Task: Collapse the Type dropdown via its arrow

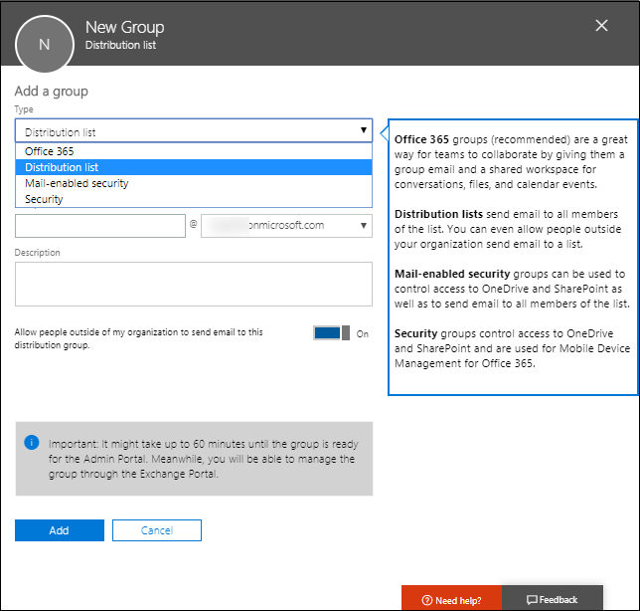Action: 364,130
